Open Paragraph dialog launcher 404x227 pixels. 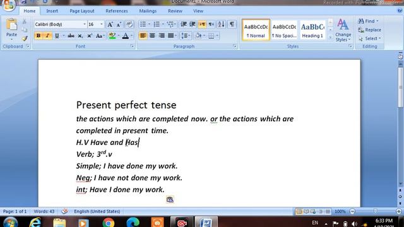[x=235, y=46]
